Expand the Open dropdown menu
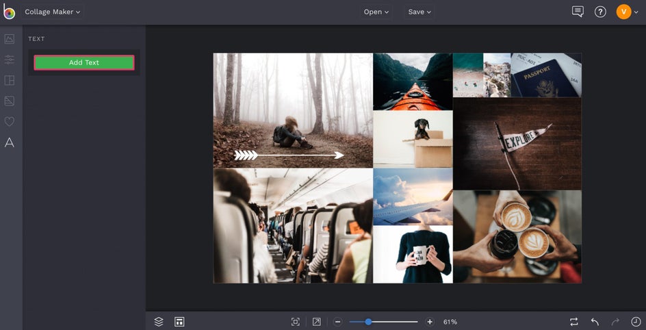The width and height of the screenshot is (646, 330). coord(376,12)
